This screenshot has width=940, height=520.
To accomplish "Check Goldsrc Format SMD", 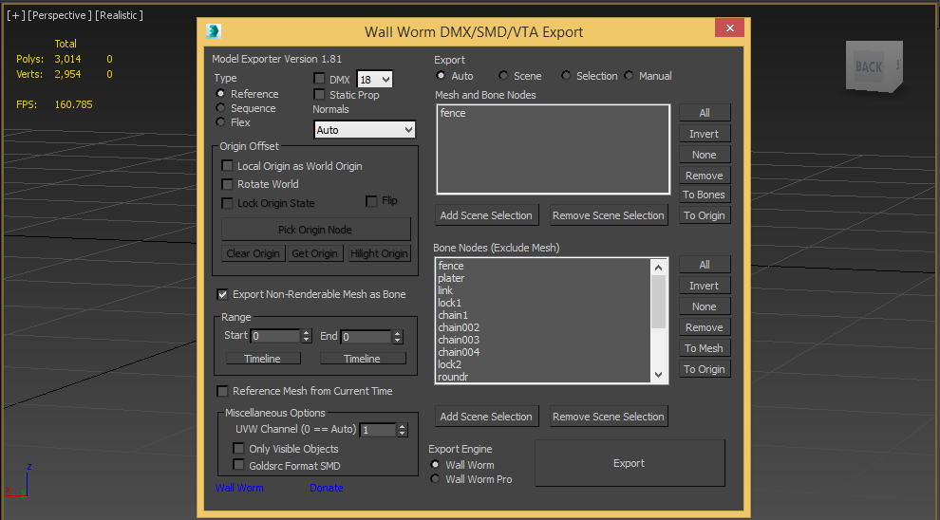I will click(238, 465).
